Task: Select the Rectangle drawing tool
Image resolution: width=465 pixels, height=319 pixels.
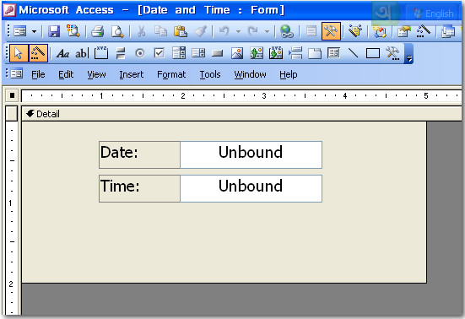Action: pyautogui.click(x=373, y=53)
